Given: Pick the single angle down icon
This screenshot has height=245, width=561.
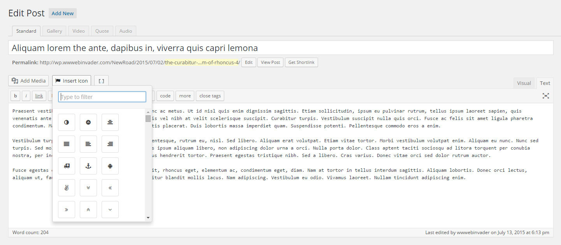Looking at the screenshot, I should point(110,210).
